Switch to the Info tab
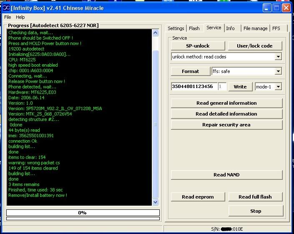294x234 pixels. [x=230, y=28]
